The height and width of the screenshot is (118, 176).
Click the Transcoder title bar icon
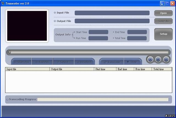pyautogui.click(x=3, y=3)
